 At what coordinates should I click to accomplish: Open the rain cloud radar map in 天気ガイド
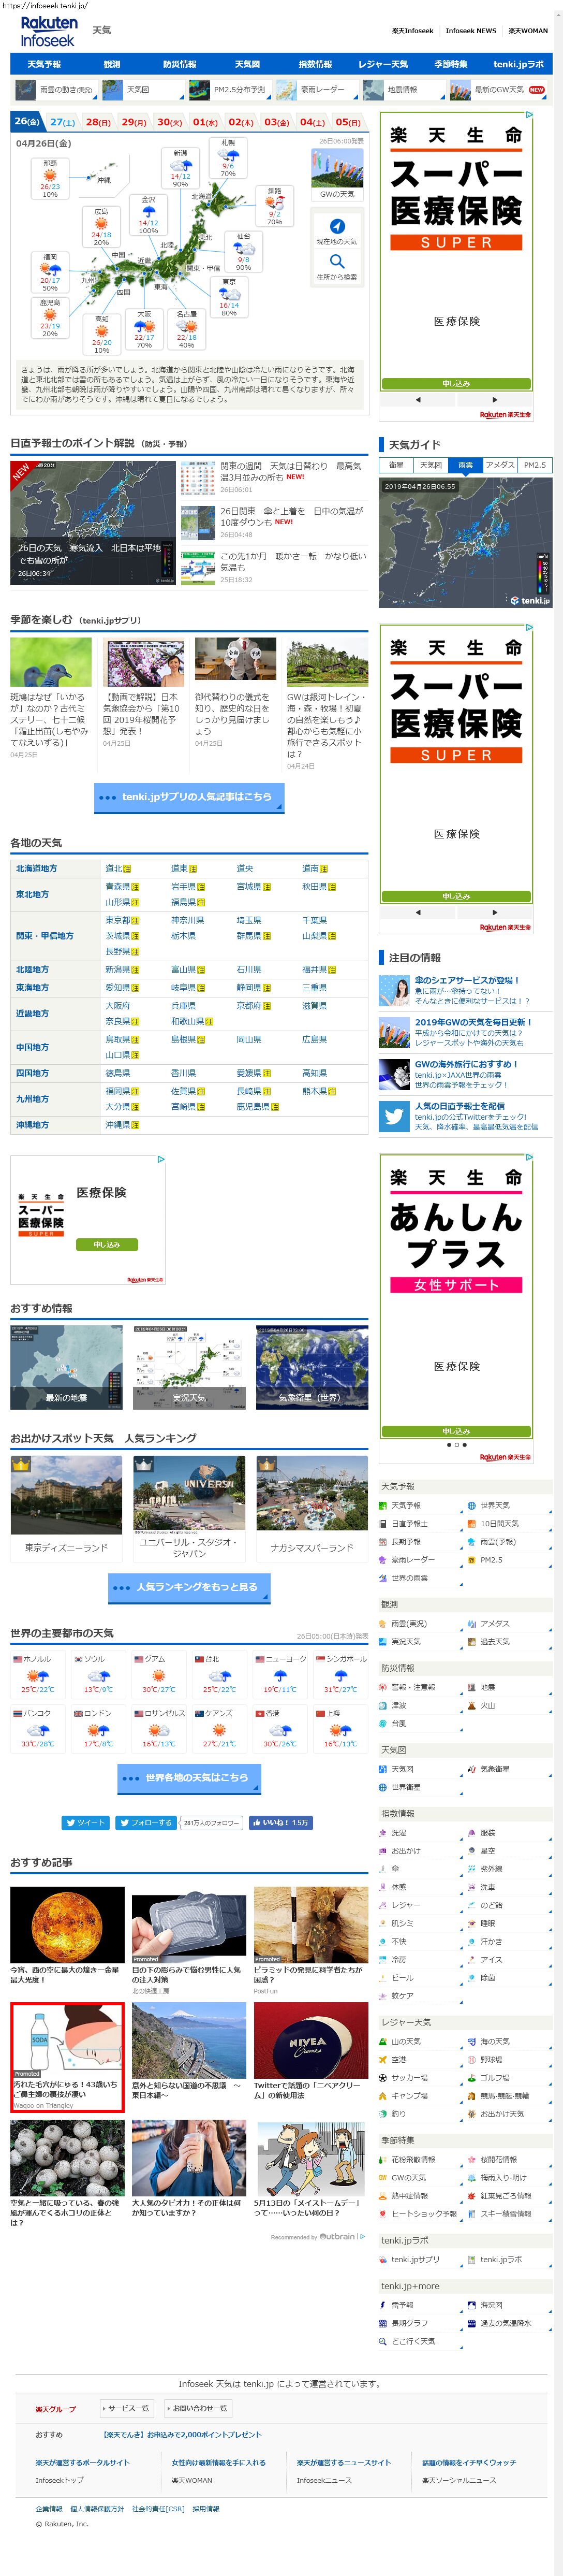coord(465,542)
